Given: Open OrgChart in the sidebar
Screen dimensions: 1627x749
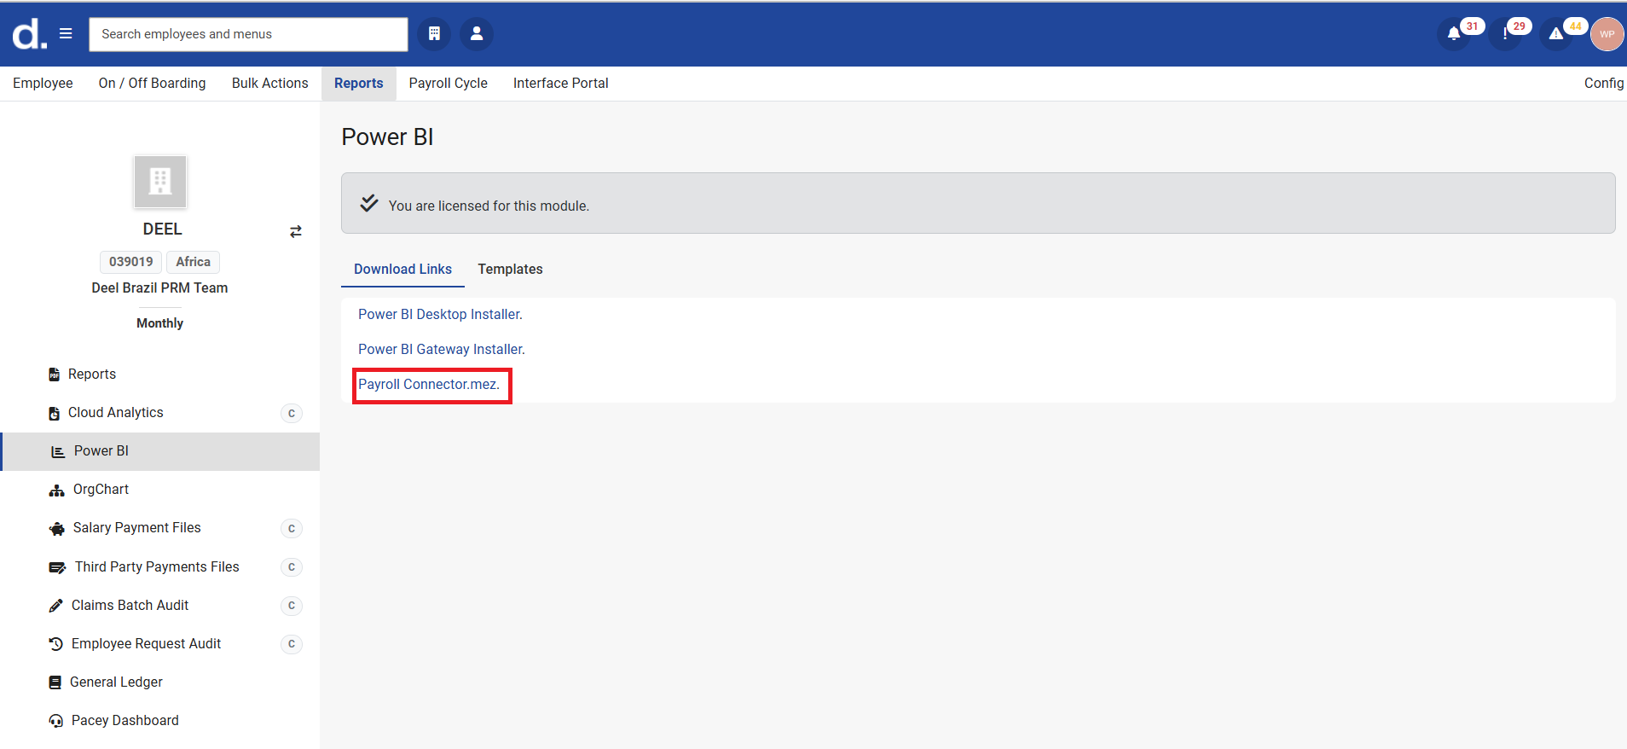Looking at the screenshot, I should click(x=101, y=489).
